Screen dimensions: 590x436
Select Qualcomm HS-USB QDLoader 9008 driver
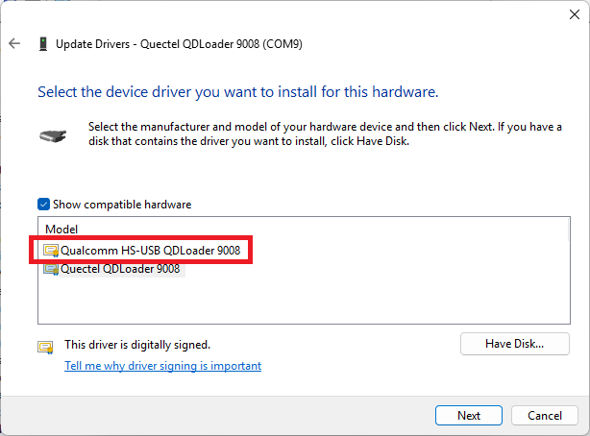point(150,251)
